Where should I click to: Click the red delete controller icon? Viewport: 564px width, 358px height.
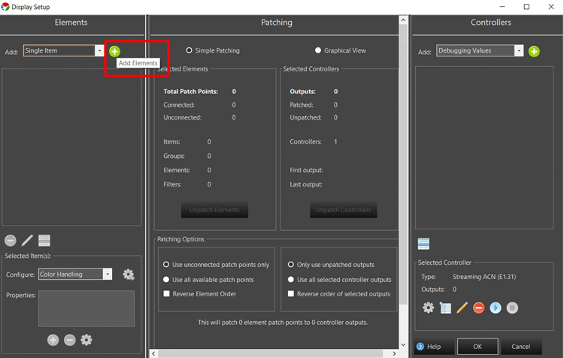click(479, 308)
